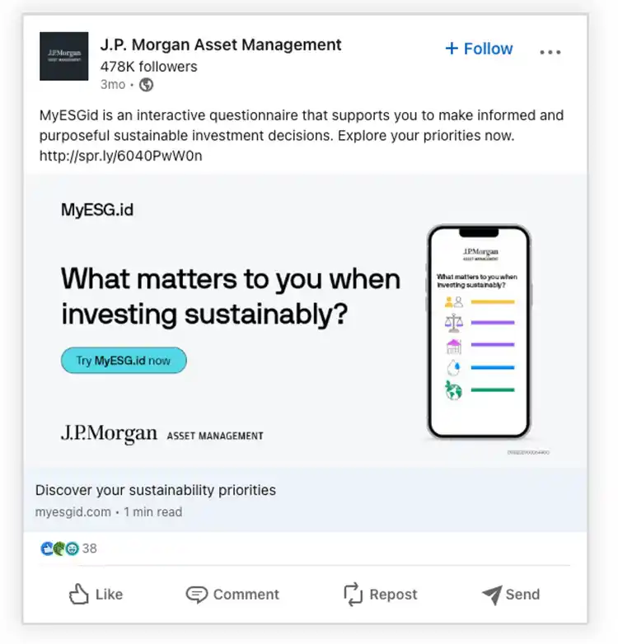618x644 pixels.
Task: Open the J.P. Morgan Asset Management page name
Action: 220,44
